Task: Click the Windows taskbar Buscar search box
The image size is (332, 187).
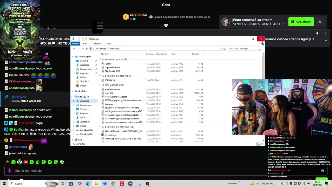Action: [x=34, y=184]
